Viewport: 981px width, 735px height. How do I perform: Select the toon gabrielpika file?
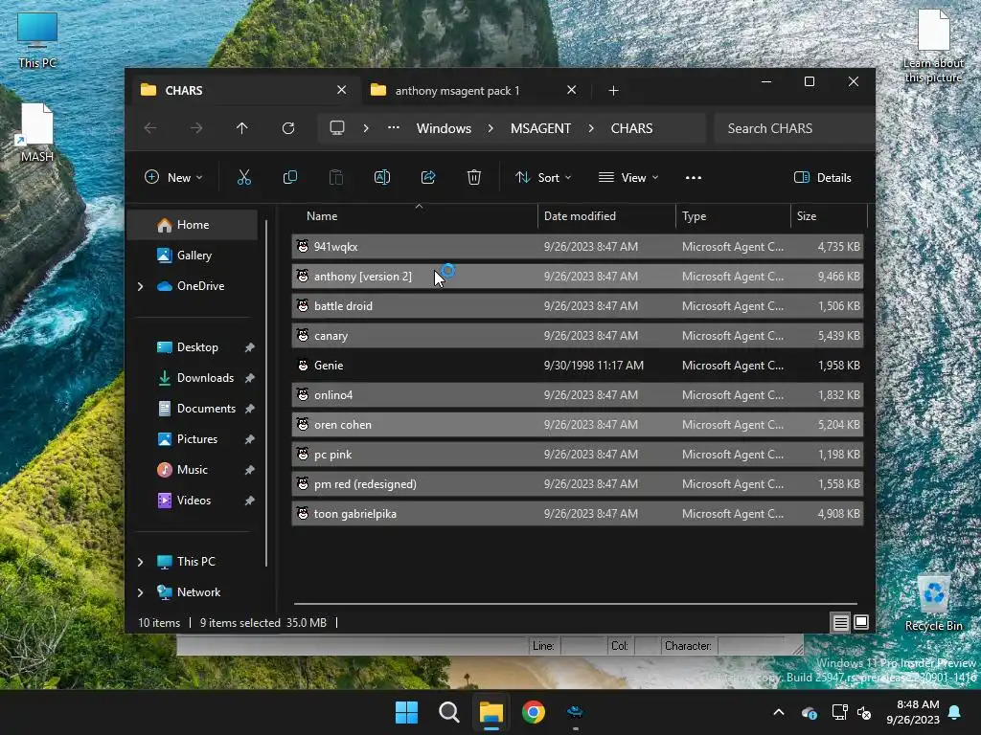tap(578, 514)
